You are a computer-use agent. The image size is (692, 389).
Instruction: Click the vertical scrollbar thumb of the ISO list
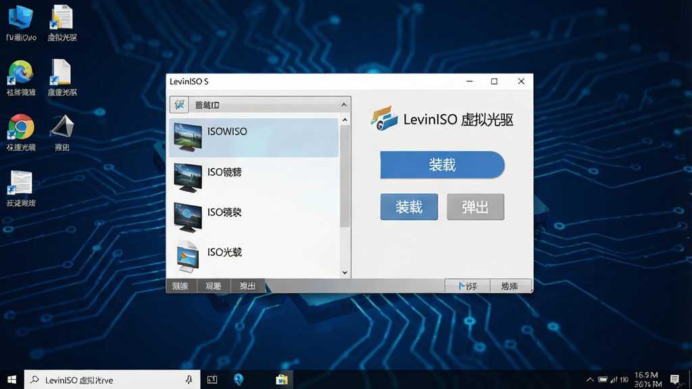345,176
